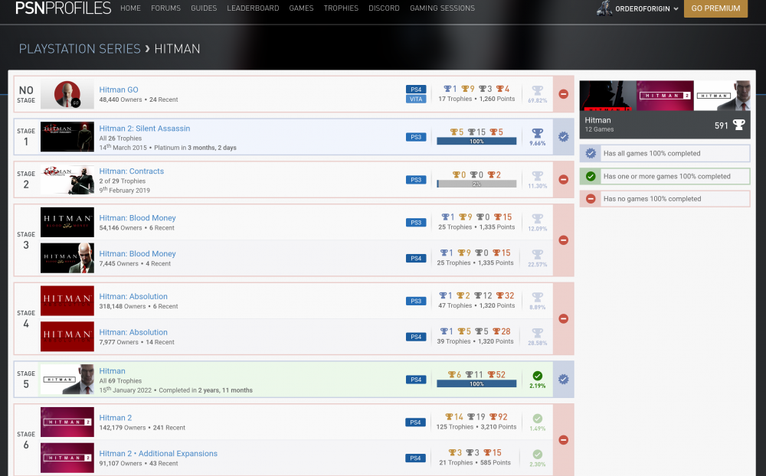Click the green checkmark legend icon in the sidebar
Screen dimensions: 766x476
pyautogui.click(x=591, y=176)
